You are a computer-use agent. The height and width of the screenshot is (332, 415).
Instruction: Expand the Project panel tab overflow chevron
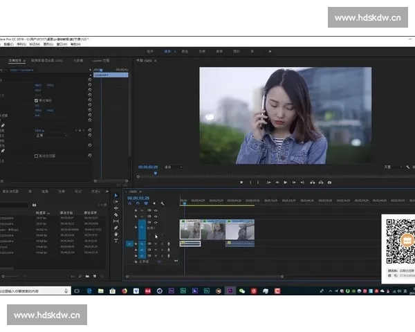(x=107, y=191)
